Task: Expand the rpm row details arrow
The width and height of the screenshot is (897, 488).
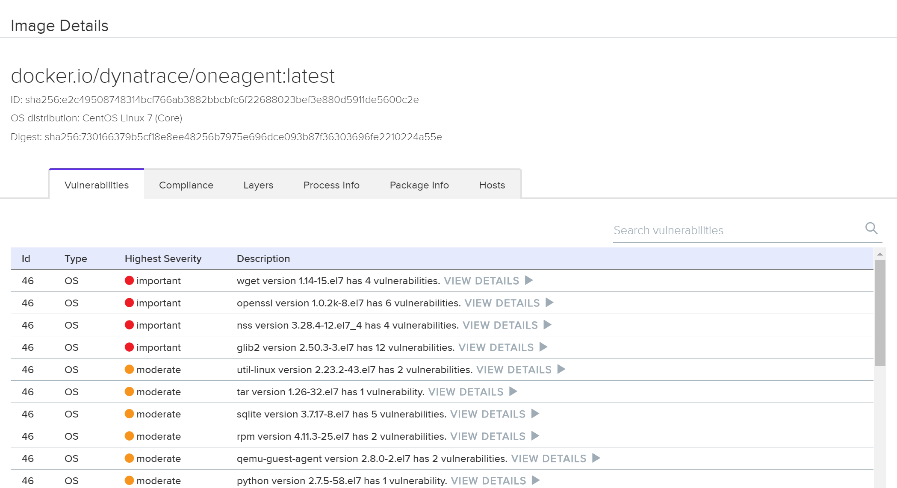Action: click(535, 436)
